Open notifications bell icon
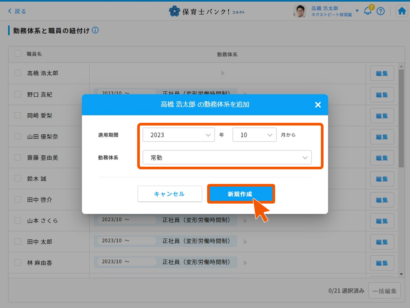The height and width of the screenshot is (308, 410). pyautogui.click(x=368, y=11)
